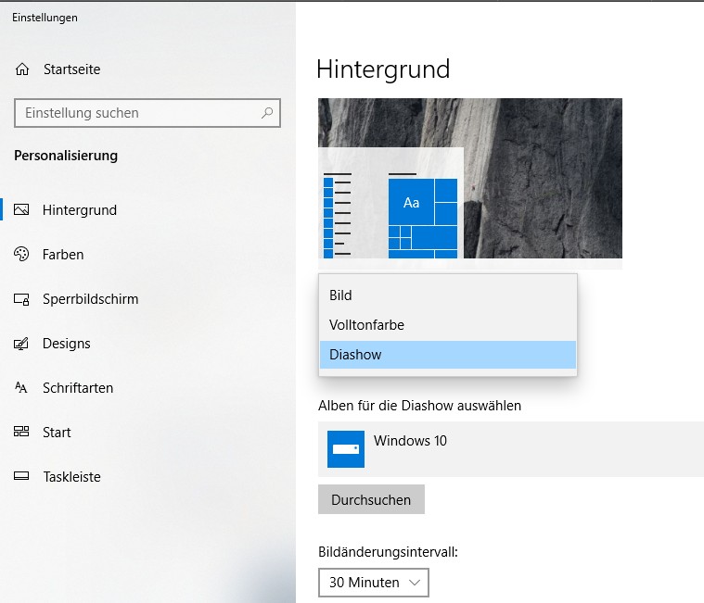704x603 pixels.
Task: Click the Alben für die Diashow auswählen label
Action: point(420,406)
